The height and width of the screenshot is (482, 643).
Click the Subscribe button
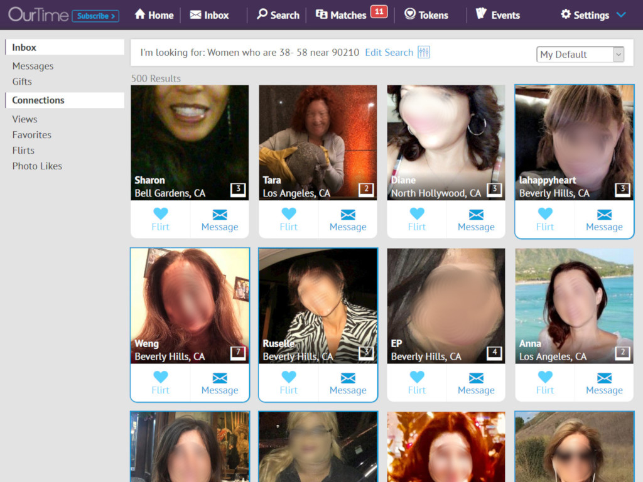pos(95,16)
